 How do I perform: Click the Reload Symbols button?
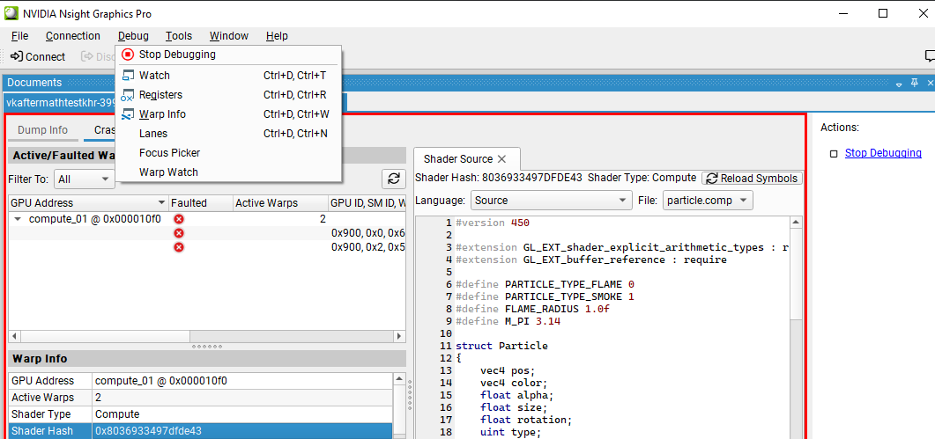753,178
